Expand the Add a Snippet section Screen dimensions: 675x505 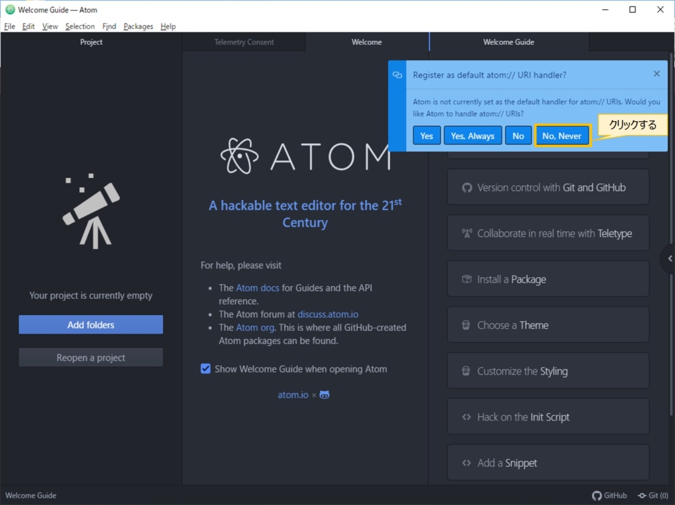[x=548, y=463]
